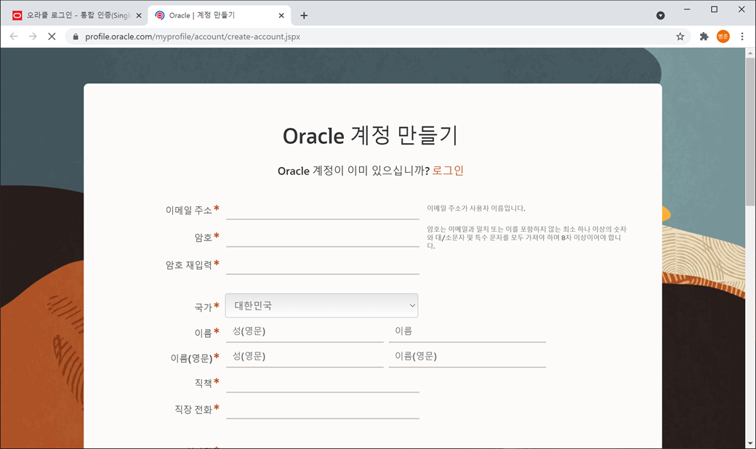Stop loading the page
The width and height of the screenshot is (756, 449).
coord(52,36)
